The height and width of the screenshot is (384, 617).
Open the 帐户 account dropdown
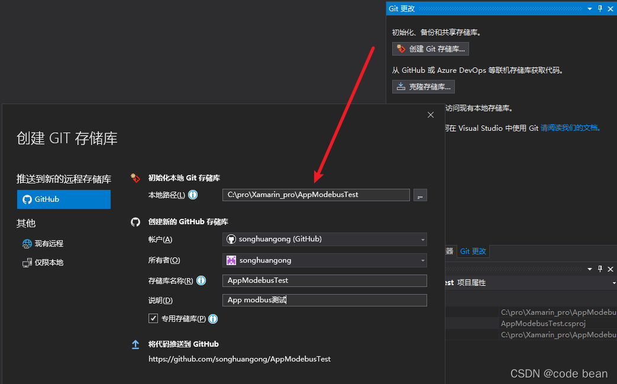coord(422,239)
